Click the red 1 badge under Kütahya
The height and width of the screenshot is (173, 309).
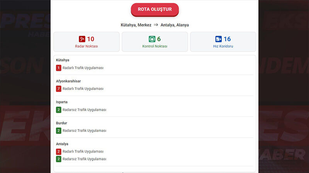(59, 68)
